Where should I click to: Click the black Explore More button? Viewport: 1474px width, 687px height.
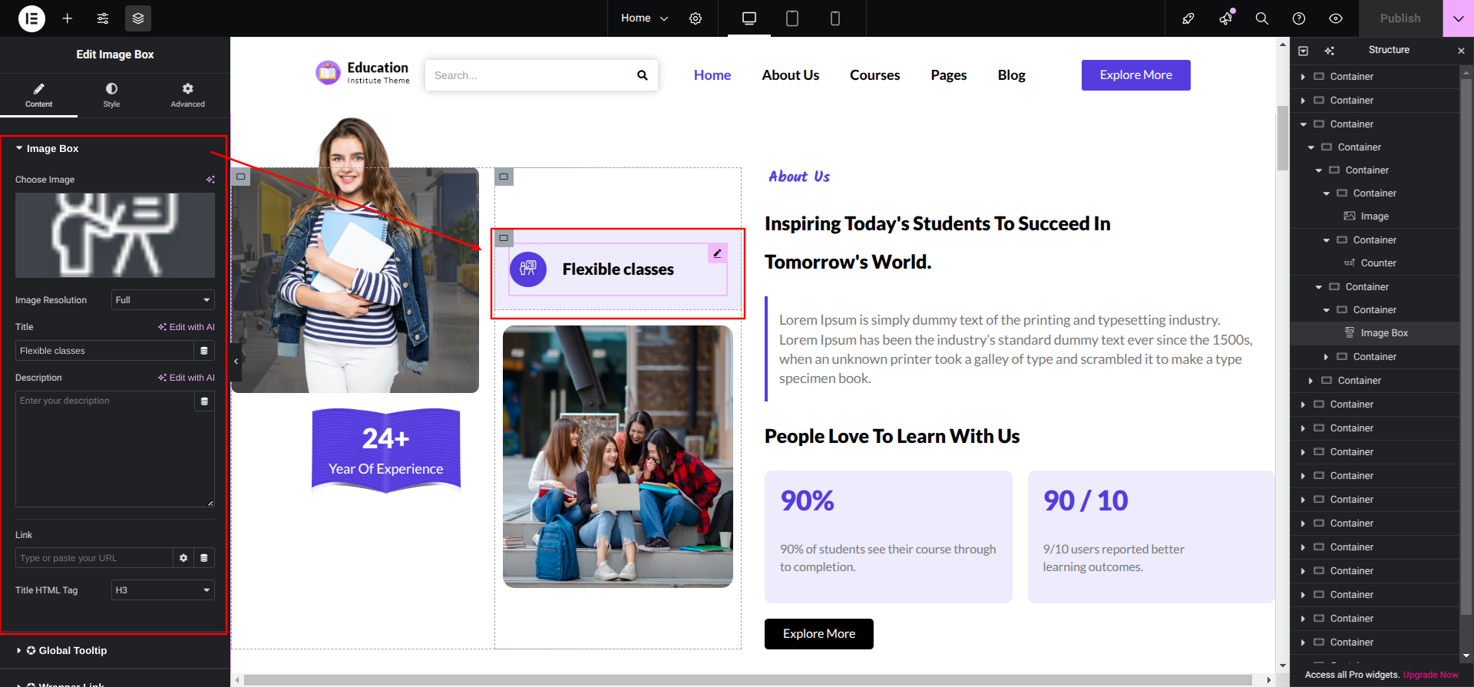click(818, 634)
